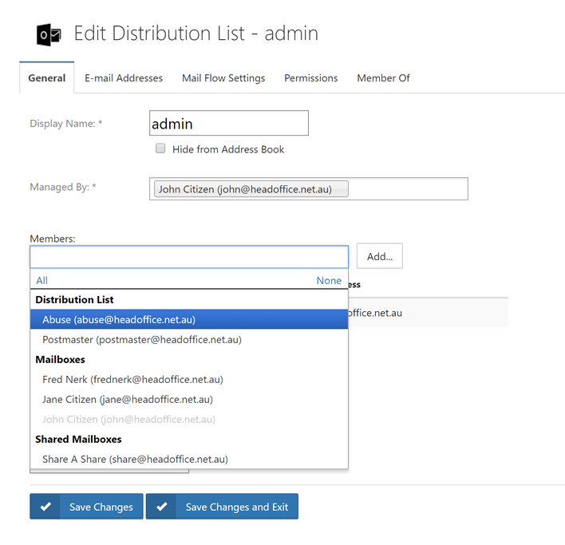Click the Display Name: label
565x545 pixels.
click(66, 123)
